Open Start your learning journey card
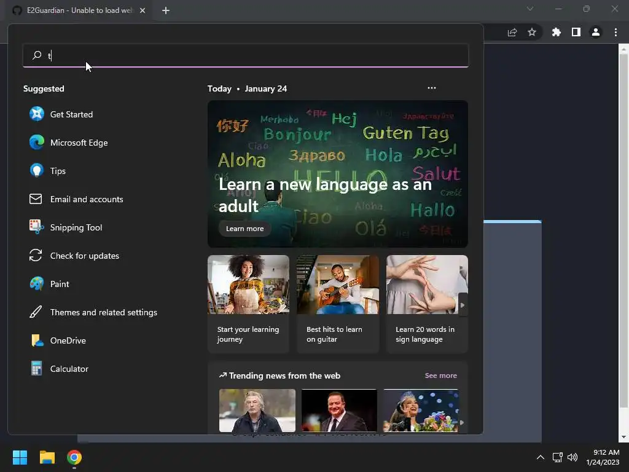Viewport: 629px width, 472px height. click(248, 304)
